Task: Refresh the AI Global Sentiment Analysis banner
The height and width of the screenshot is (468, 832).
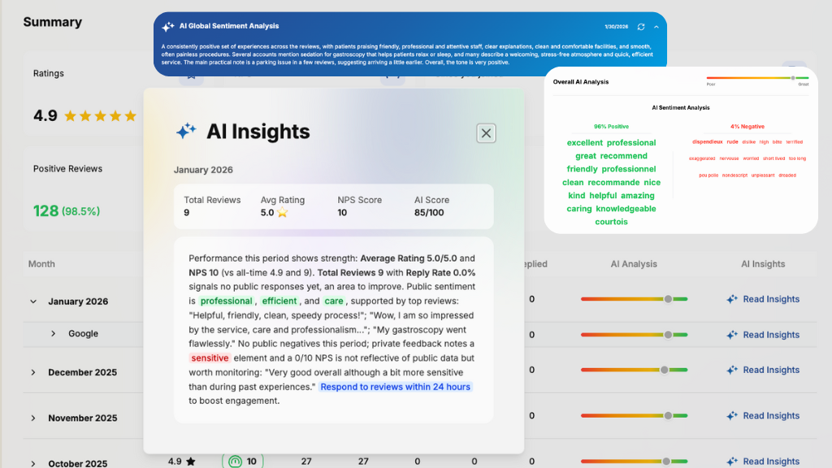Action: point(641,27)
